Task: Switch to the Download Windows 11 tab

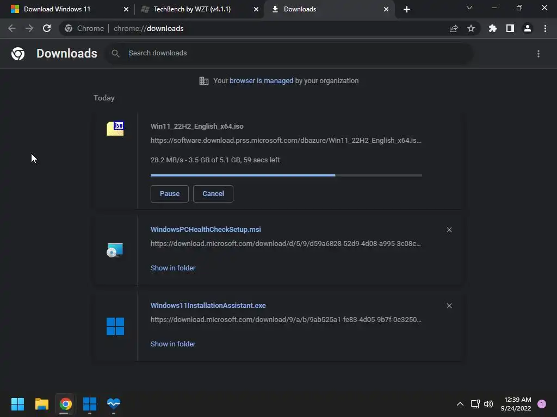Action: coord(67,9)
